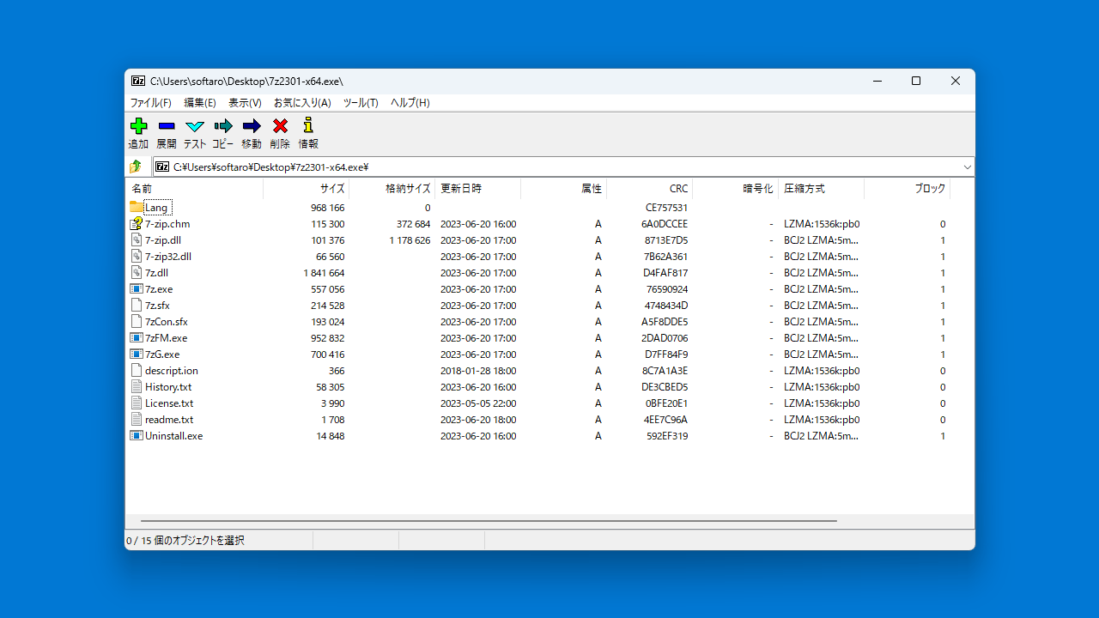Open the ヘルプ(H) menu
This screenshot has width=1099, height=618.
click(x=410, y=102)
